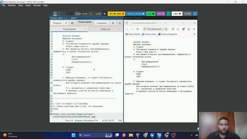The width and height of the screenshot is (247, 139).
Task: Click the clock in the top bar
Action: tap(187, 14)
